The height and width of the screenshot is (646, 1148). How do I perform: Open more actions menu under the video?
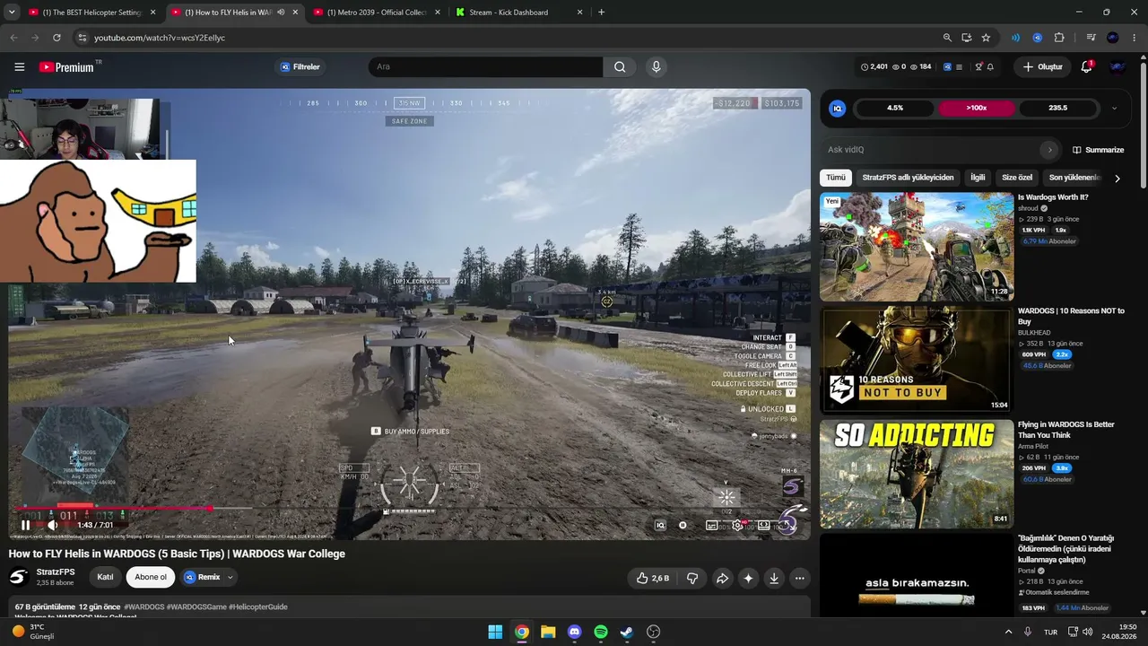(800, 579)
